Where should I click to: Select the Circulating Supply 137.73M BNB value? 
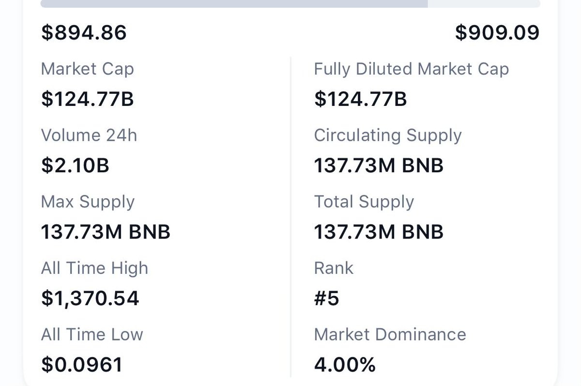379,165
